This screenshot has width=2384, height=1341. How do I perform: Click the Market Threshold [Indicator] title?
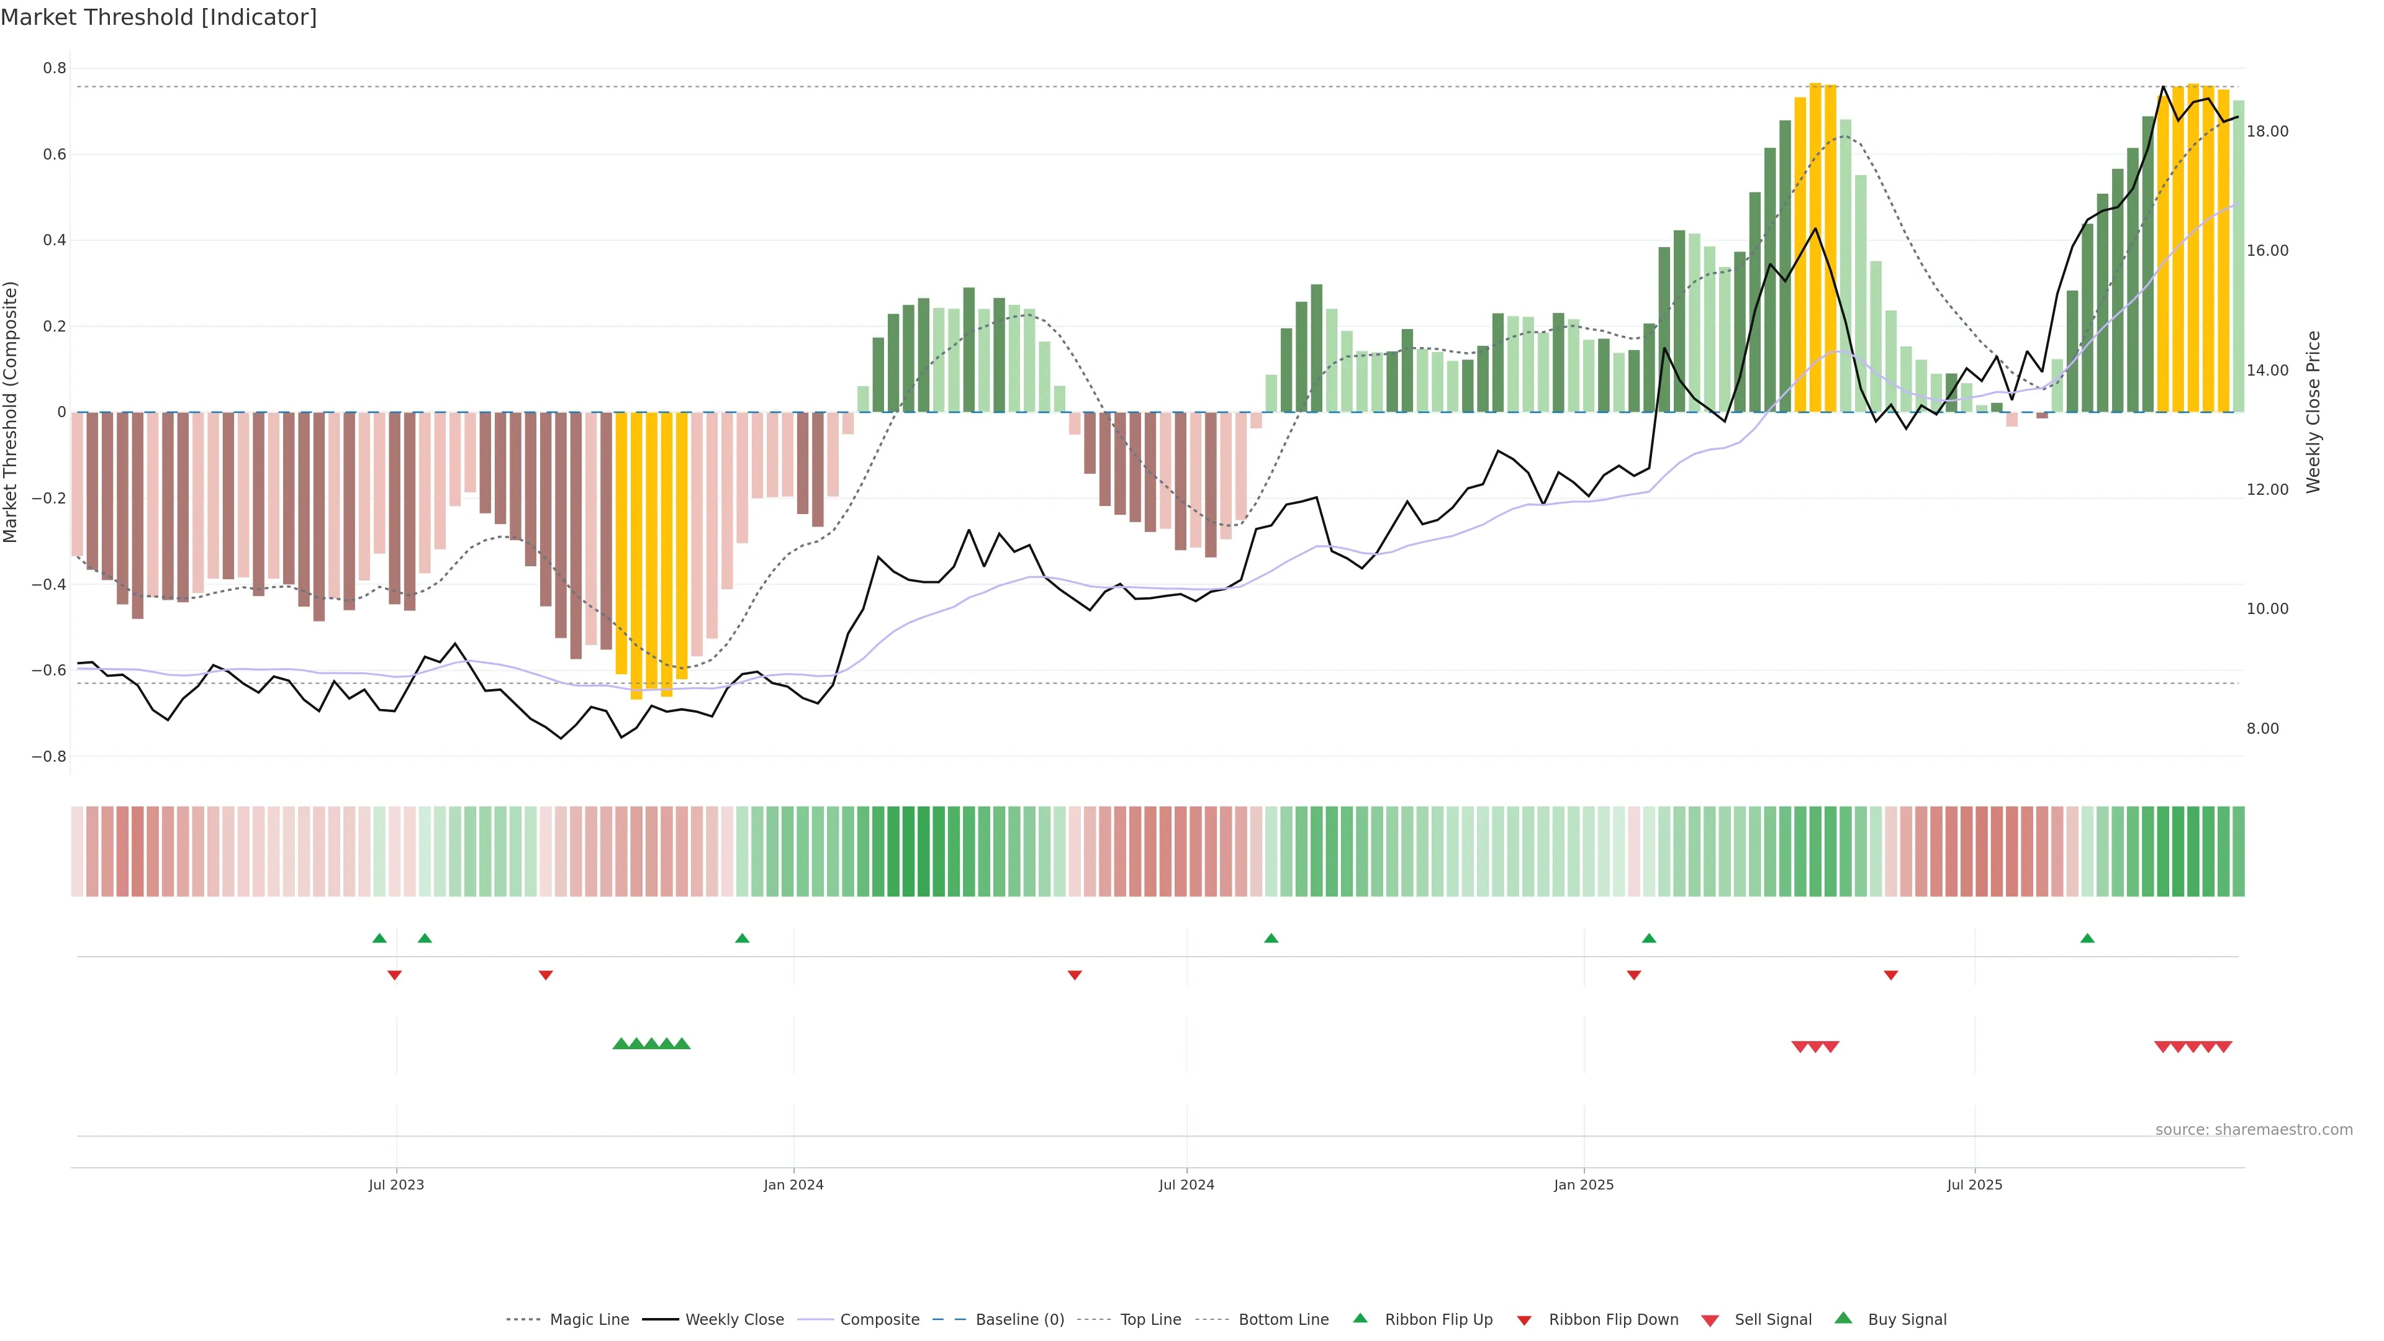pos(158,17)
